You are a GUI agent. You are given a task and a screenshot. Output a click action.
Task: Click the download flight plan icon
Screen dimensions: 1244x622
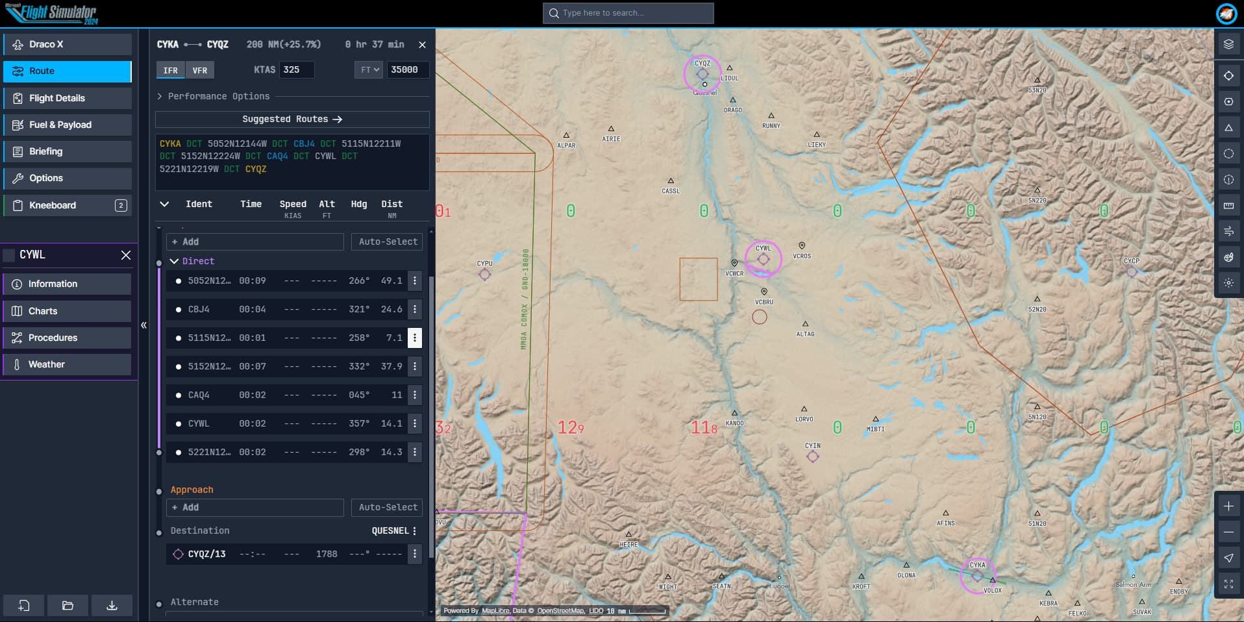[111, 605]
